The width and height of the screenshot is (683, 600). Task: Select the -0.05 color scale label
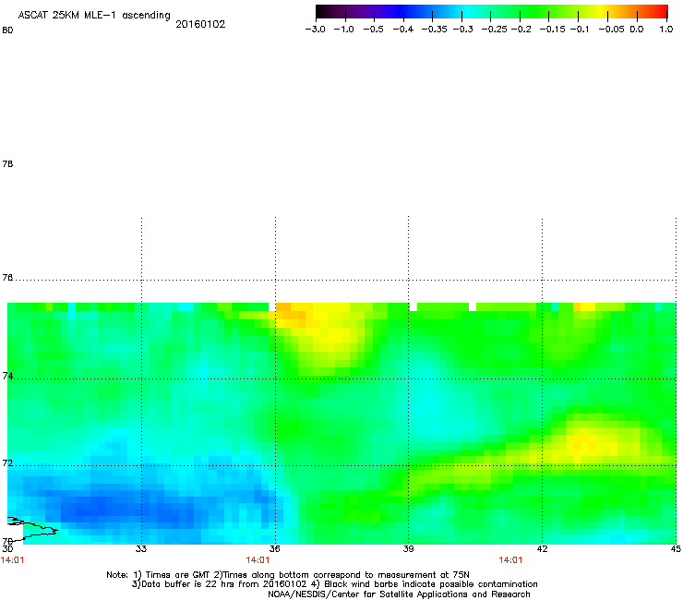(x=611, y=30)
